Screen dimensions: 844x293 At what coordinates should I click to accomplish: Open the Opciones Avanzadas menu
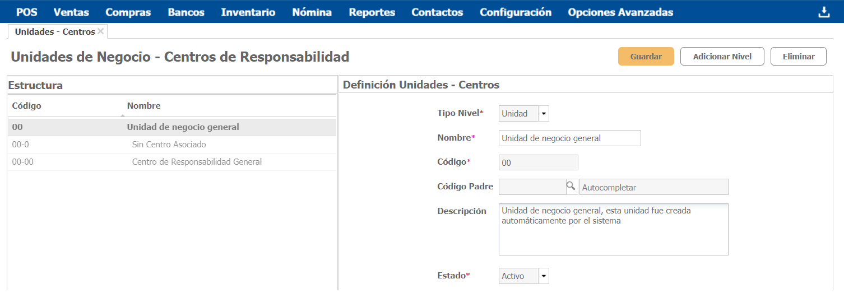pos(620,12)
